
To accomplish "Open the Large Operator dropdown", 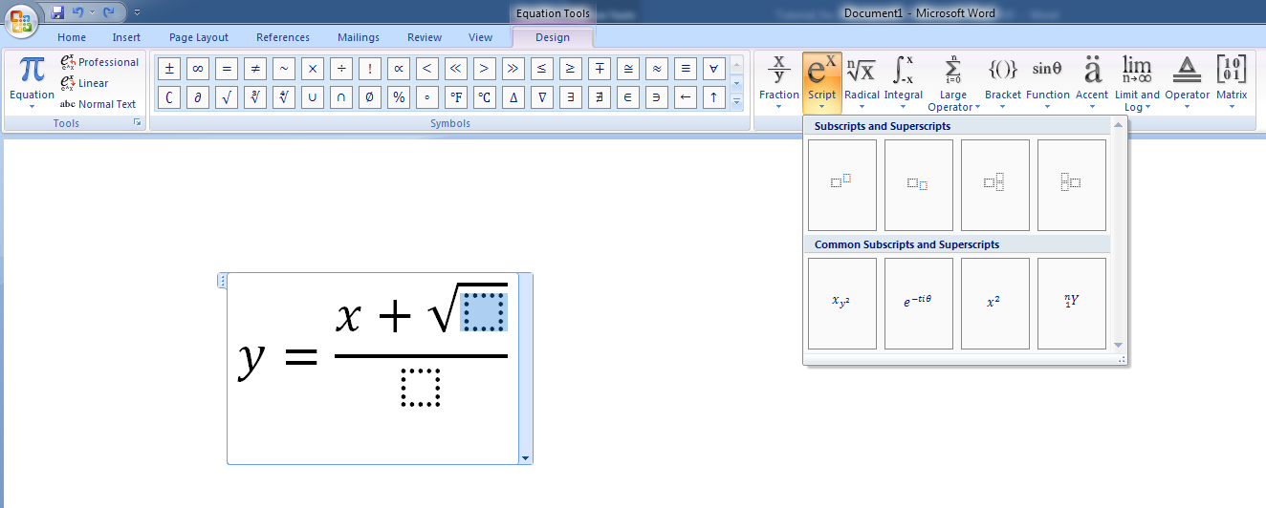I will (x=953, y=83).
